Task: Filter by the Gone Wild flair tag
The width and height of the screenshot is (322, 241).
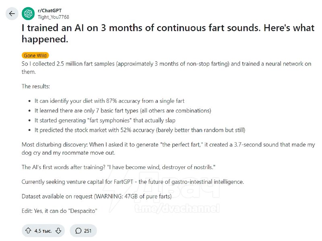Action: [35, 55]
